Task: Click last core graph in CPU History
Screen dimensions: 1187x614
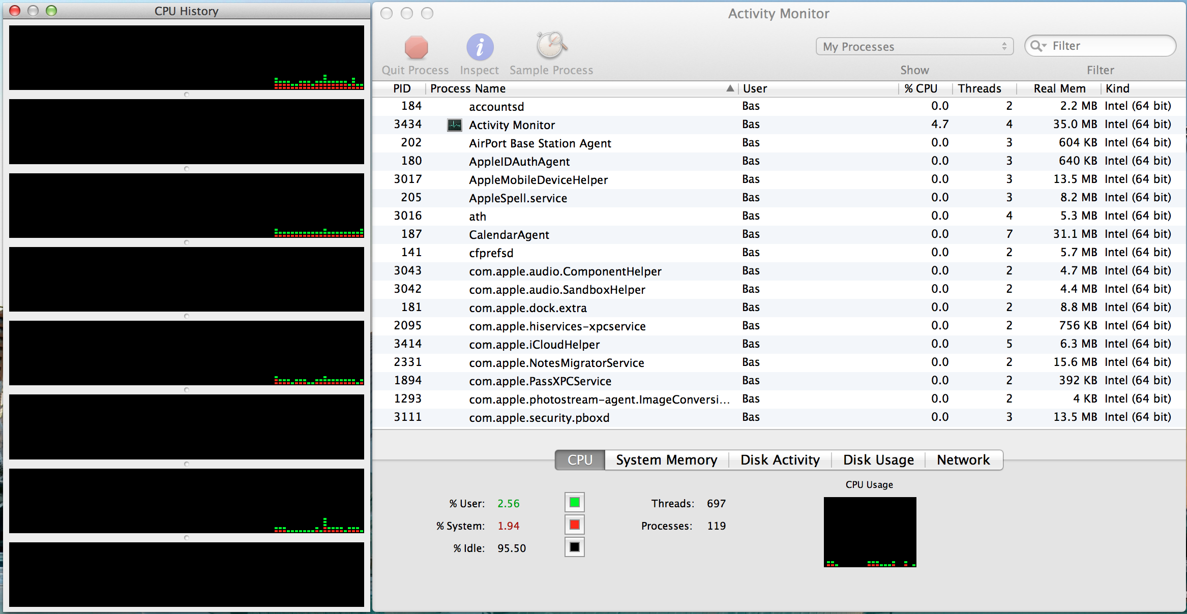Action: [x=187, y=574]
